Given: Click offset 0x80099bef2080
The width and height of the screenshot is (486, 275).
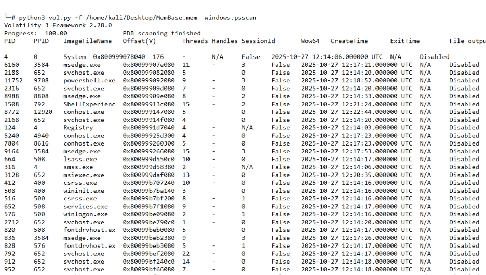Looking at the screenshot, I should (149, 254).
